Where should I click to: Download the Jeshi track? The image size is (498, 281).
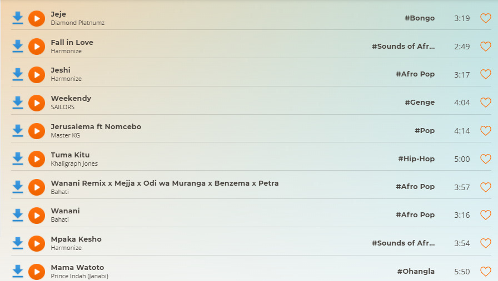click(x=18, y=74)
